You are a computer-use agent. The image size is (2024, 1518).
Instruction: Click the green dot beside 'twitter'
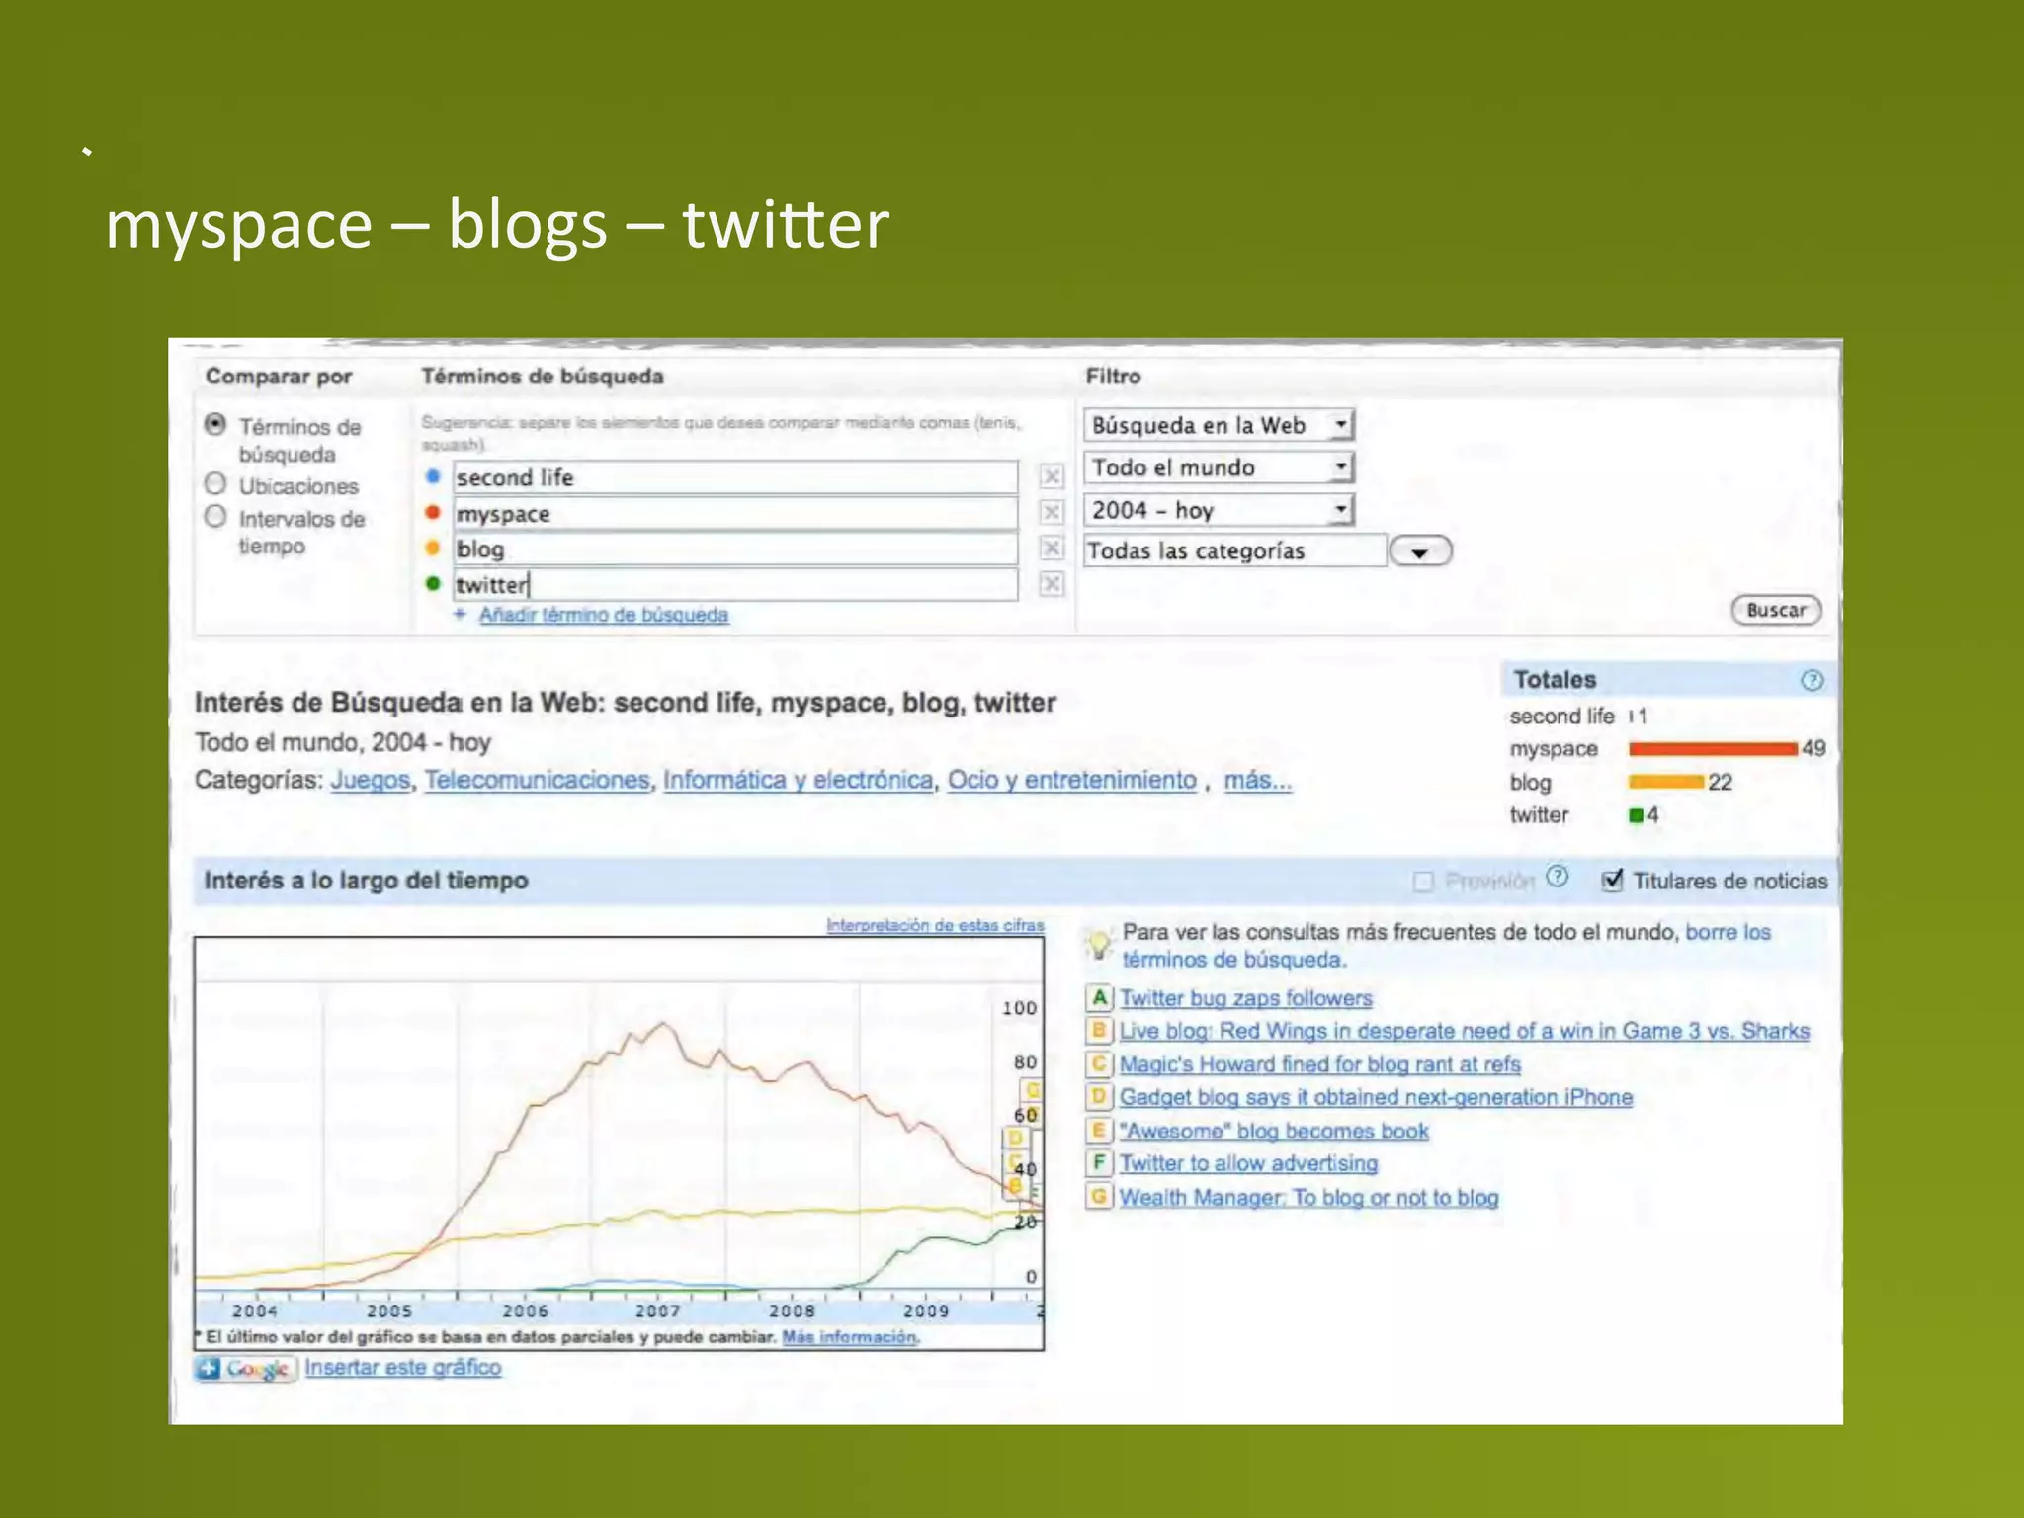[x=432, y=583]
